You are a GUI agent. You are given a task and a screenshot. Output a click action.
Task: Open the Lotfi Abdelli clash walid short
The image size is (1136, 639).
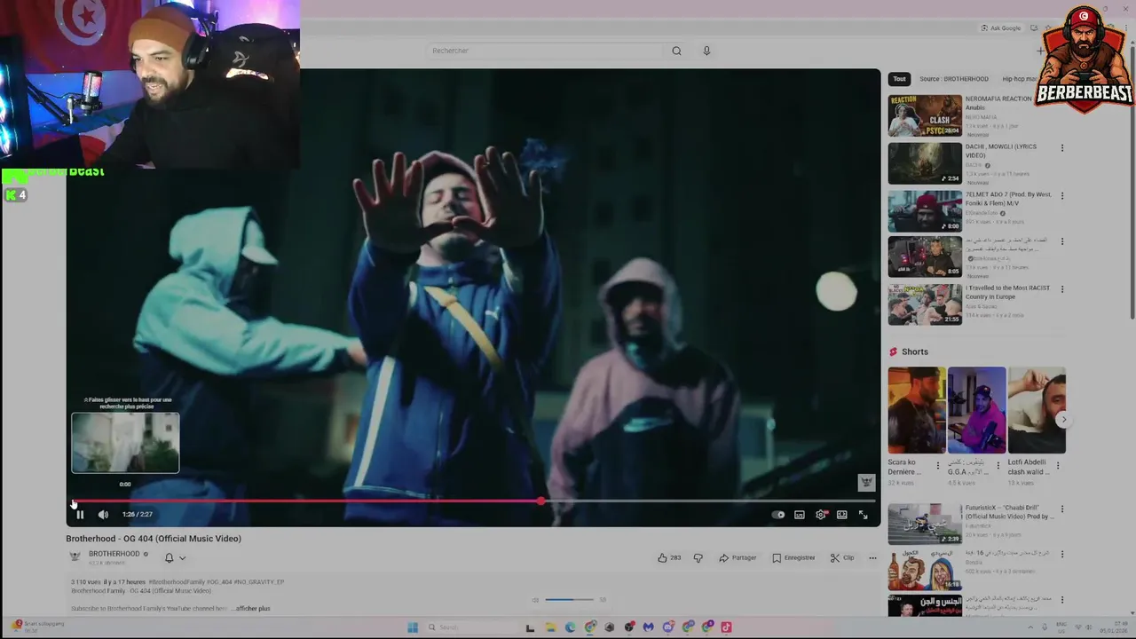(x=1037, y=410)
